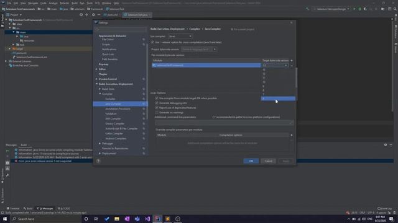Expand the target folder in Project tree
The image size is (398, 223).
point(10,49)
